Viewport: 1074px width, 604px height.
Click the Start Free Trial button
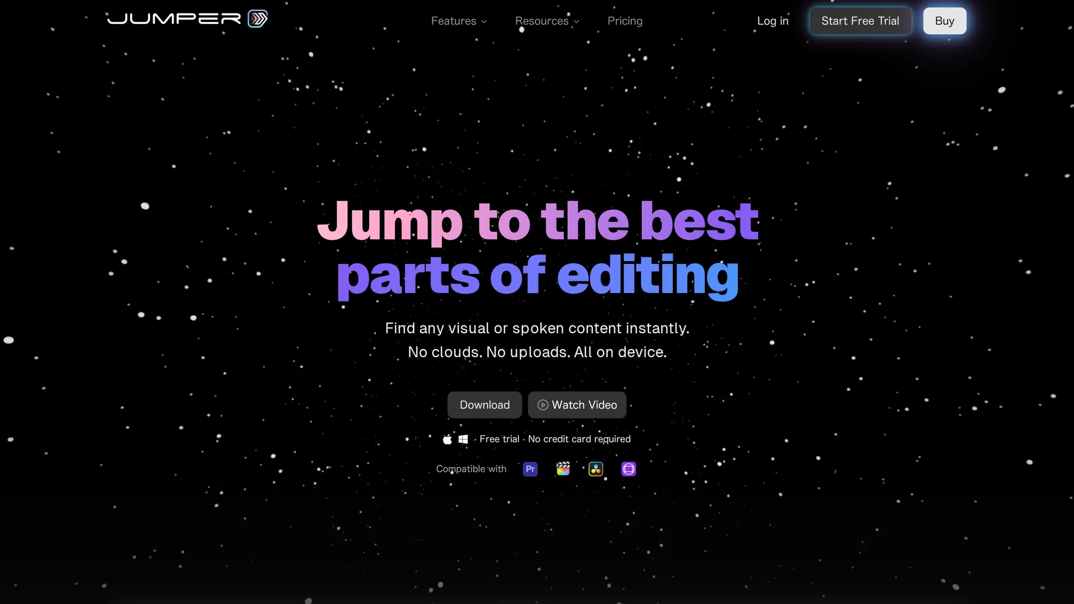(860, 21)
